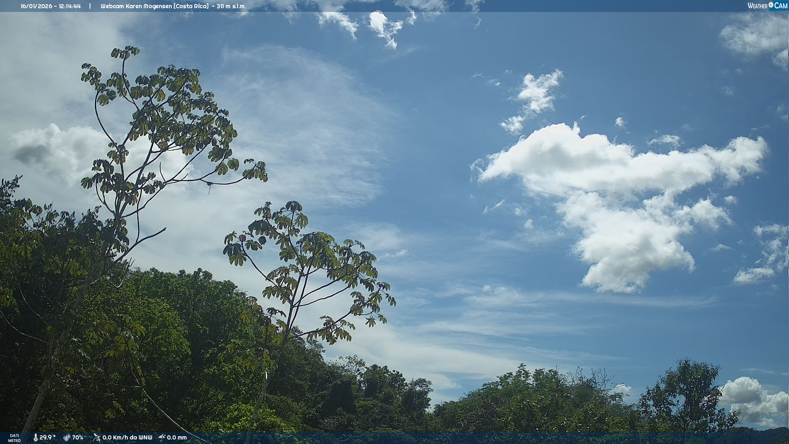Click the WeatherCAM logo
The height and width of the screenshot is (444, 789).
[x=767, y=6]
